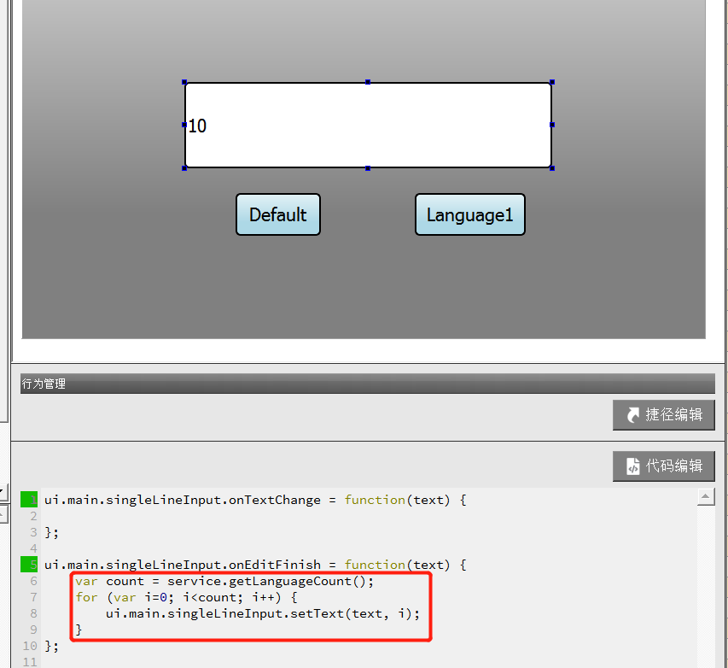Click the top-center resize handle of the input

(x=368, y=83)
